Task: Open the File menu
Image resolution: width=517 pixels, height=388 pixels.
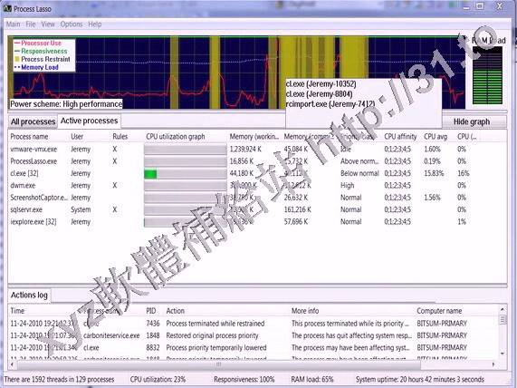Action: [x=31, y=24]
